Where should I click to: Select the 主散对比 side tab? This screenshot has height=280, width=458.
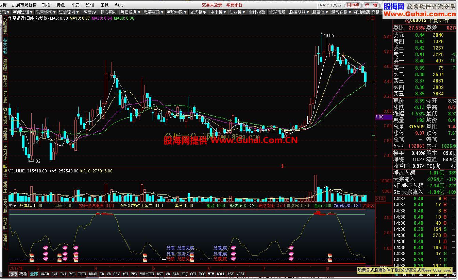click(5, 152)
